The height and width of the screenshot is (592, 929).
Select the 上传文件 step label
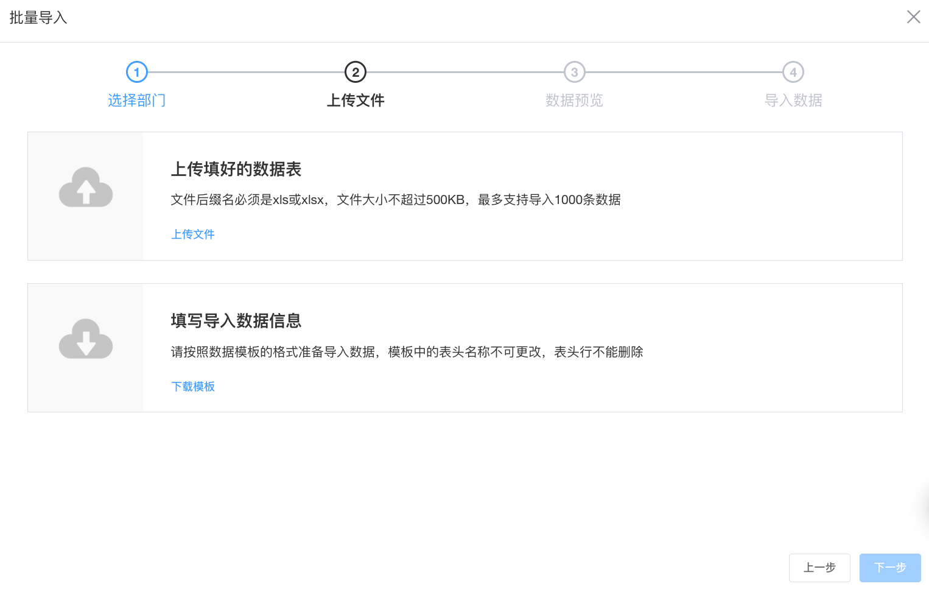(x=356, y=100)
